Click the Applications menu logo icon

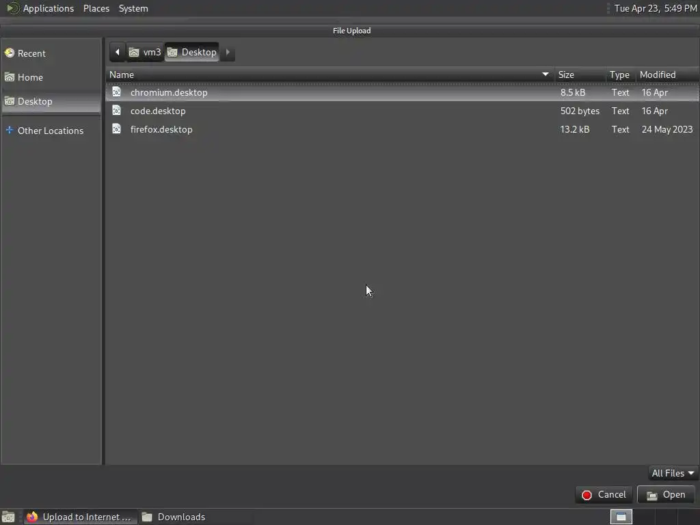[13, 8]
